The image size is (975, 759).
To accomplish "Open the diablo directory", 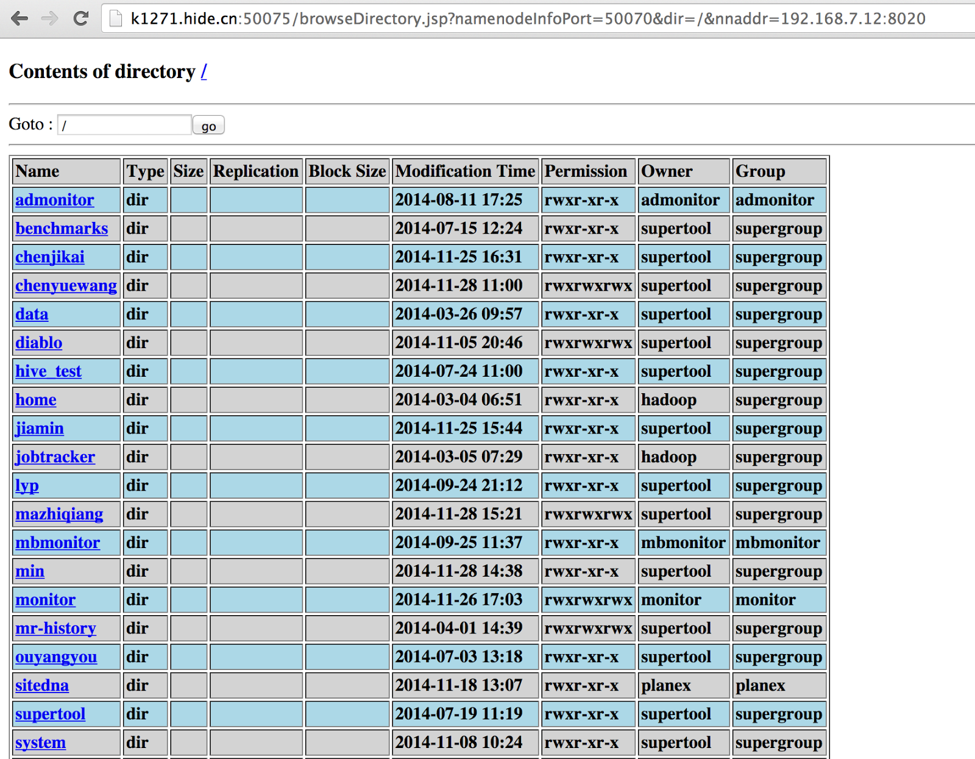I will tap(39, 343).
